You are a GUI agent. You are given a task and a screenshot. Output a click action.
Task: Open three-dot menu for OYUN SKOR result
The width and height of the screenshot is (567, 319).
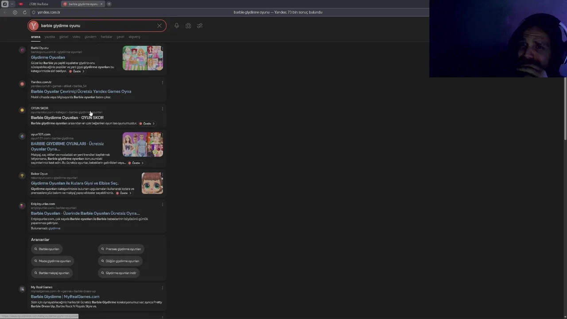[x=163, y=109]
